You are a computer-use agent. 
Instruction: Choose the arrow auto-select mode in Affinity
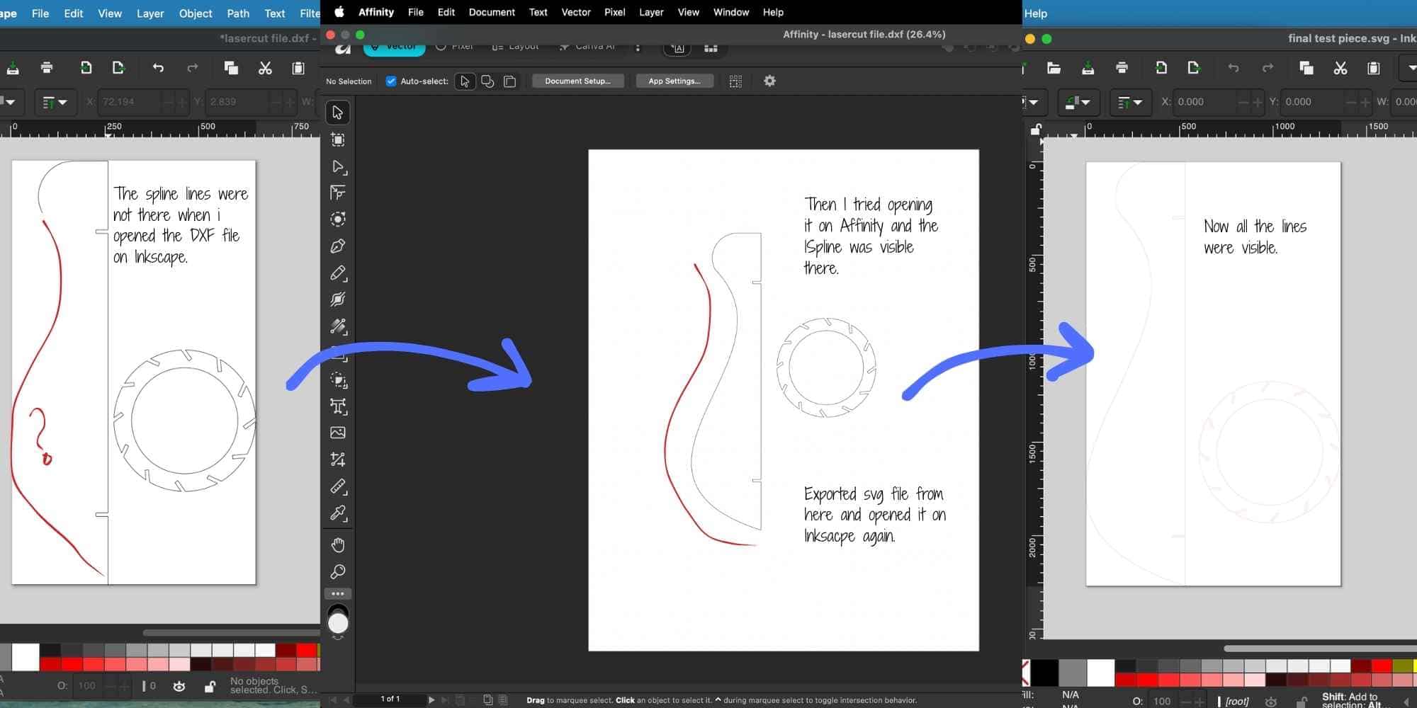[465, 81]
